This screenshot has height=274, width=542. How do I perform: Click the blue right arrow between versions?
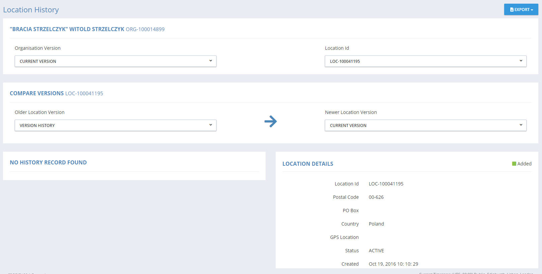270,121
